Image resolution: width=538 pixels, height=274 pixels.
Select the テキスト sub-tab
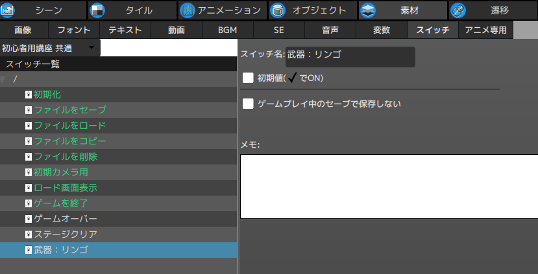coord(125,30)
